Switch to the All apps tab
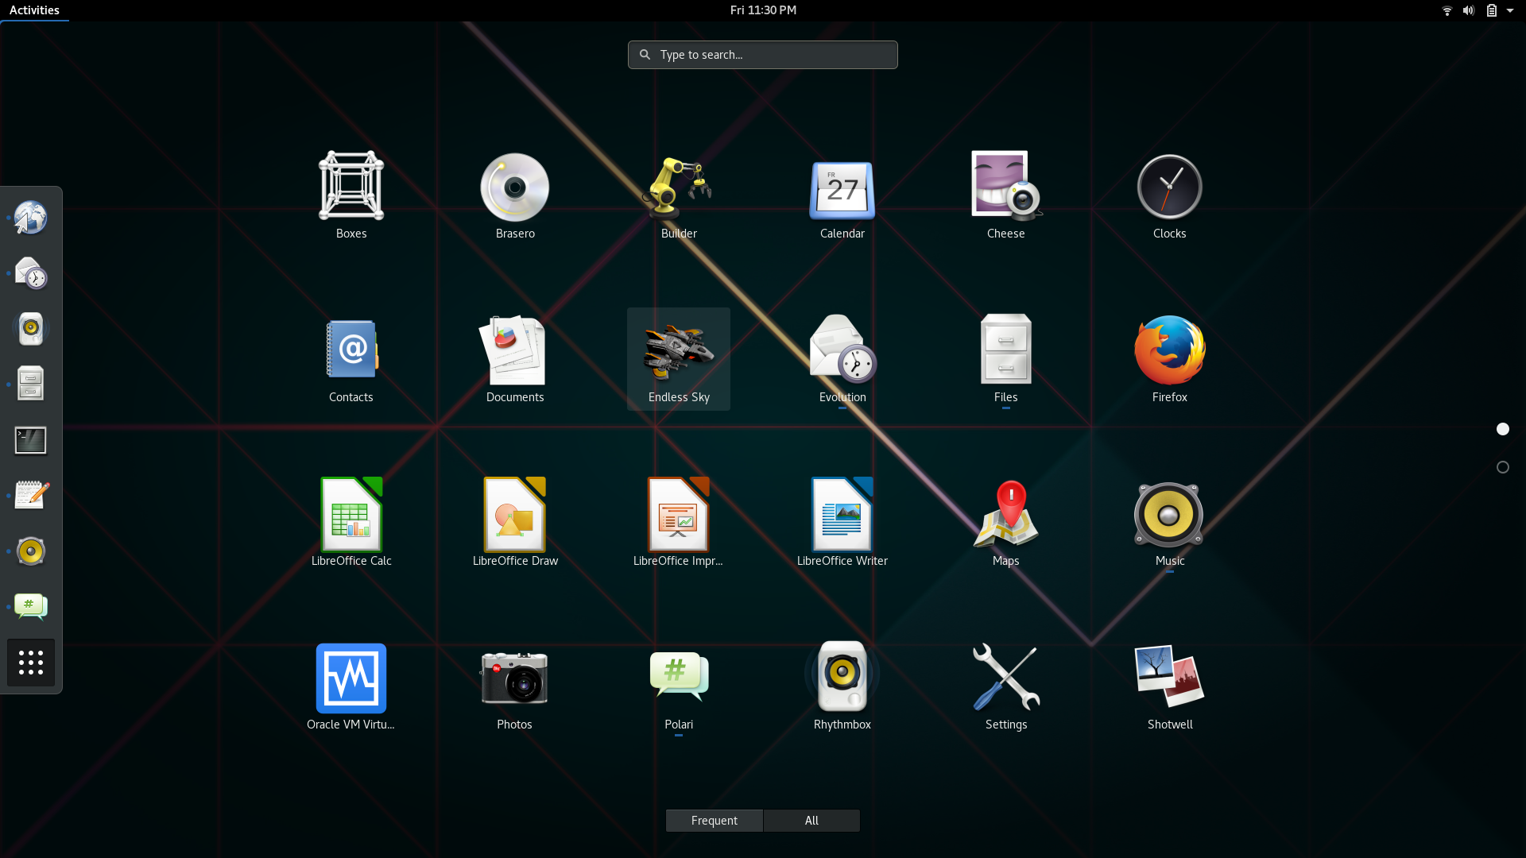The image size is (1526, 858). click(x=811, y=821)
